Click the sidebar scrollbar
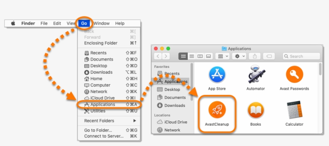The width and height of the screenshot is (329, 146). tap(191, 82)
